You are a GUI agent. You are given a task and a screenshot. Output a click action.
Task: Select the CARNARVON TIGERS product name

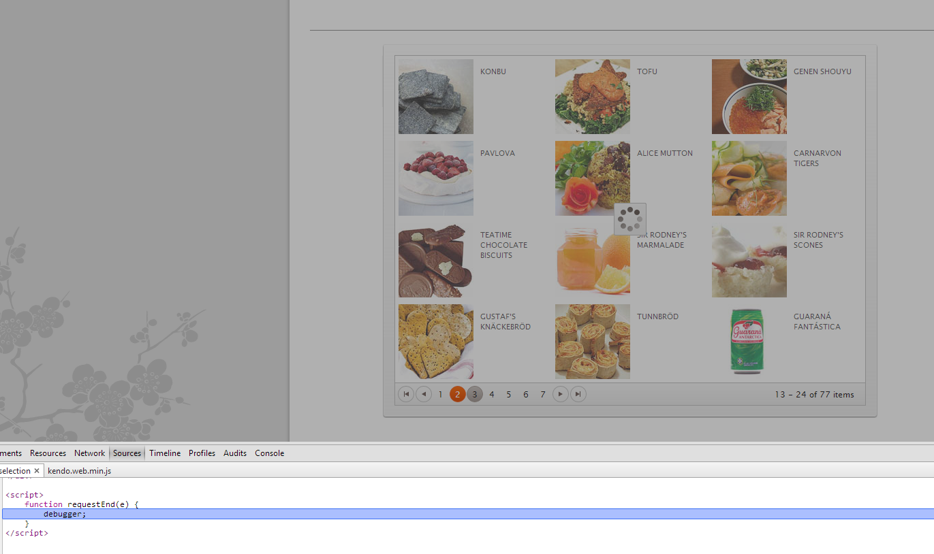point(818,158)
